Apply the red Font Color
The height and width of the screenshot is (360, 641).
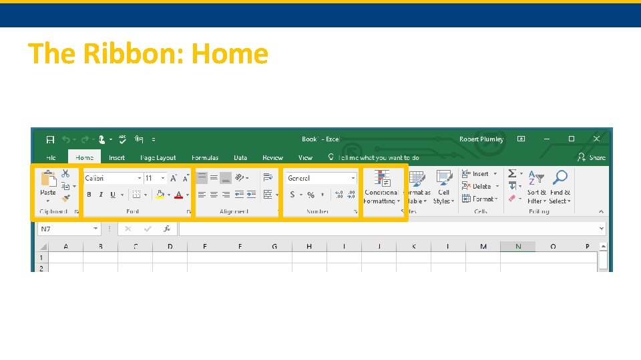[178, 195]
